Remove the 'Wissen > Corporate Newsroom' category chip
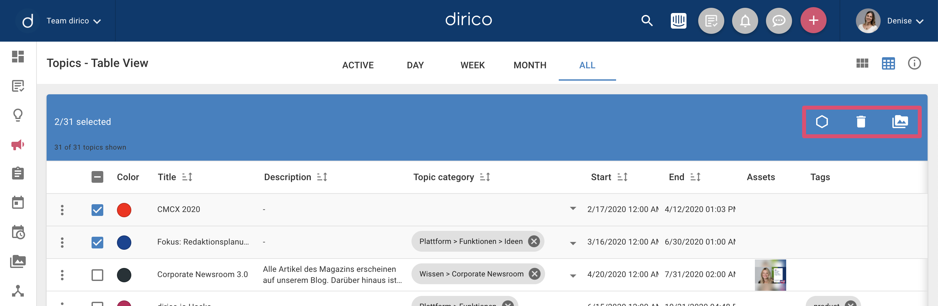The width and height of the screenshot is (938, 306). tap(535, 274)
